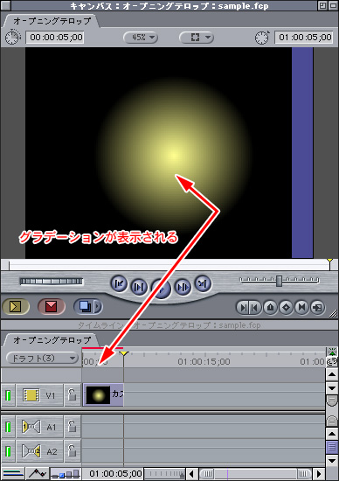Click the Canvas duration clock icon

click(x=12, y=37)
